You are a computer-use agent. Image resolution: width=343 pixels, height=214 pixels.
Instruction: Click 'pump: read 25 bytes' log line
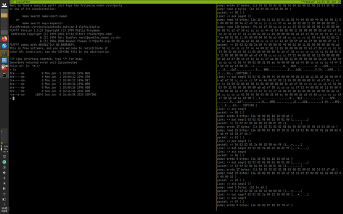point(279,132)
